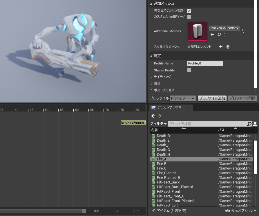Close the アセットブラウザ tab
Screen dimensions: 259x216
[x=189, y=108]
